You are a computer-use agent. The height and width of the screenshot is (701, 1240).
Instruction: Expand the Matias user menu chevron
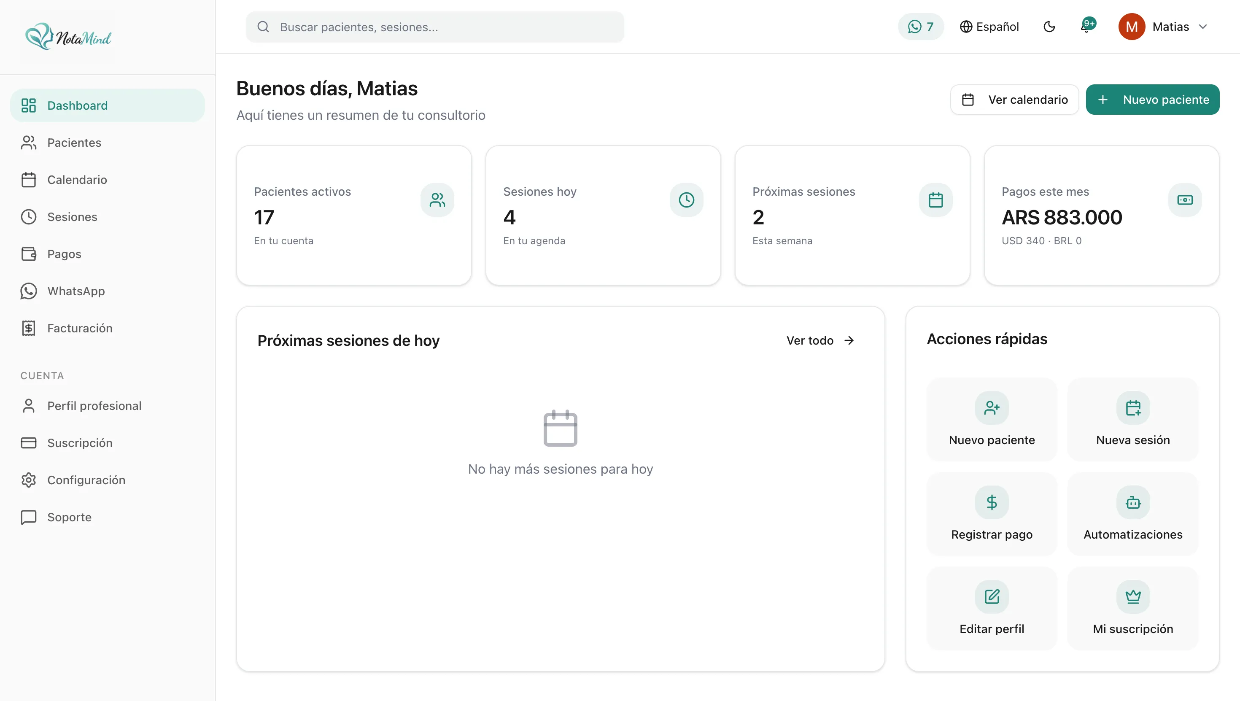tap(1203, 27)
